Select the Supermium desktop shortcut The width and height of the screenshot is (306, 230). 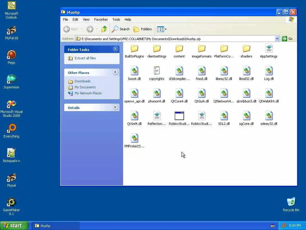[11, 82]
